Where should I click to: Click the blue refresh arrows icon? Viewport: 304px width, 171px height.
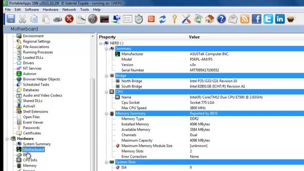pyautogui.click(x=162, y=19)
